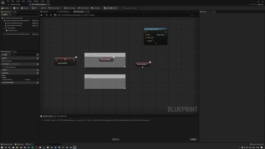Expand Set Timer by Event advanced pins
Image resolution: width=265 pixels, height=149 pixels.
pos(156,43)
